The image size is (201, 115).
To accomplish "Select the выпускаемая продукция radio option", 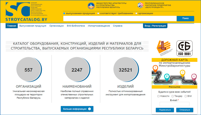I will (64, 13).
